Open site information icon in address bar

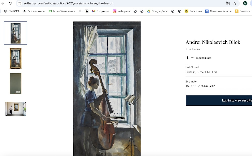(x=19, y=3)
